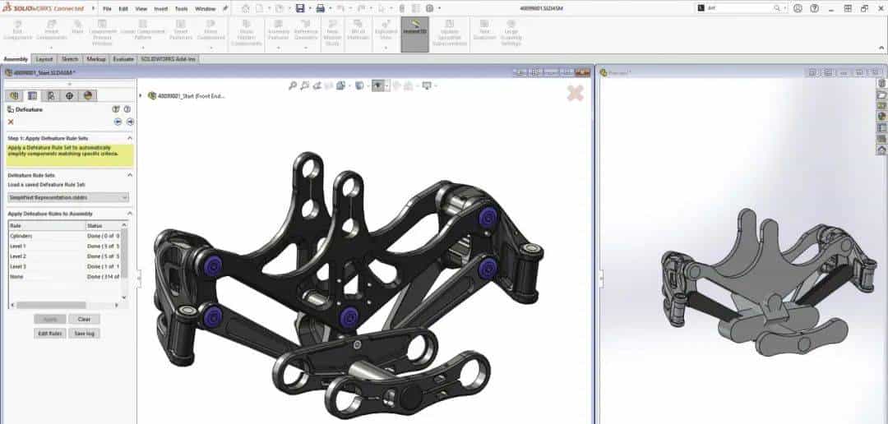Go to previous Defeature step arrow

coord(118,122)
